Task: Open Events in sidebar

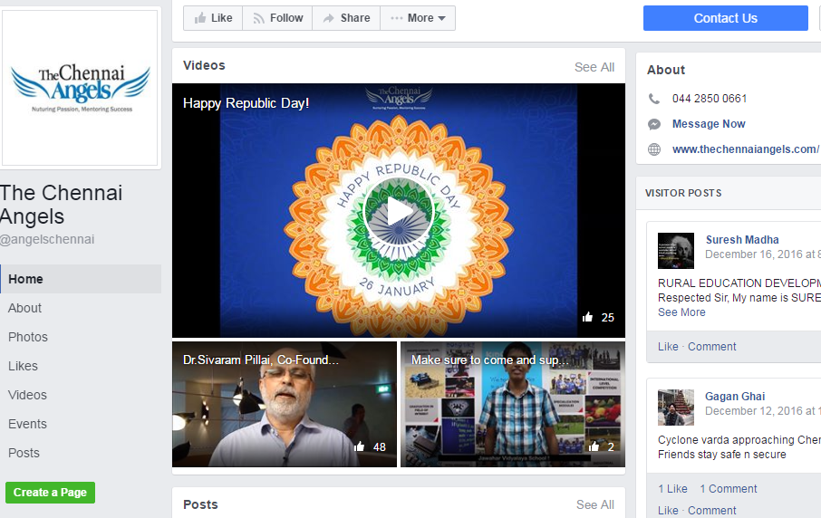Action: click(27, 424)
